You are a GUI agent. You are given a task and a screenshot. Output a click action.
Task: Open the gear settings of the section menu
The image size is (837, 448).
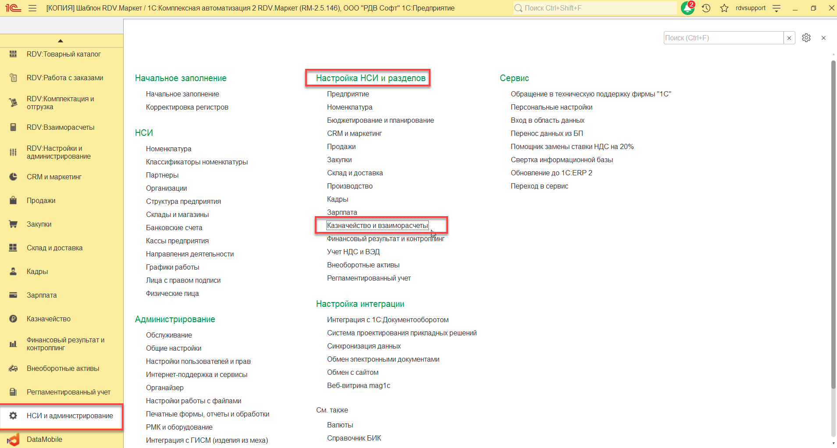click(806, 38)
